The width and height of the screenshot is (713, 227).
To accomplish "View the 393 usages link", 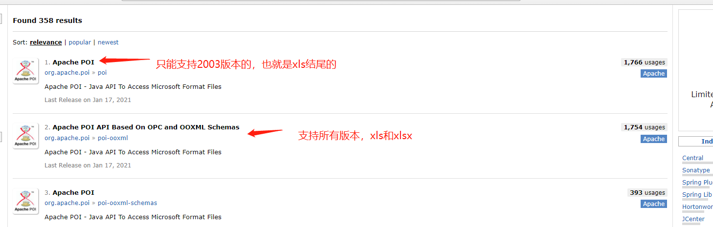I will [x=647, y=193].
